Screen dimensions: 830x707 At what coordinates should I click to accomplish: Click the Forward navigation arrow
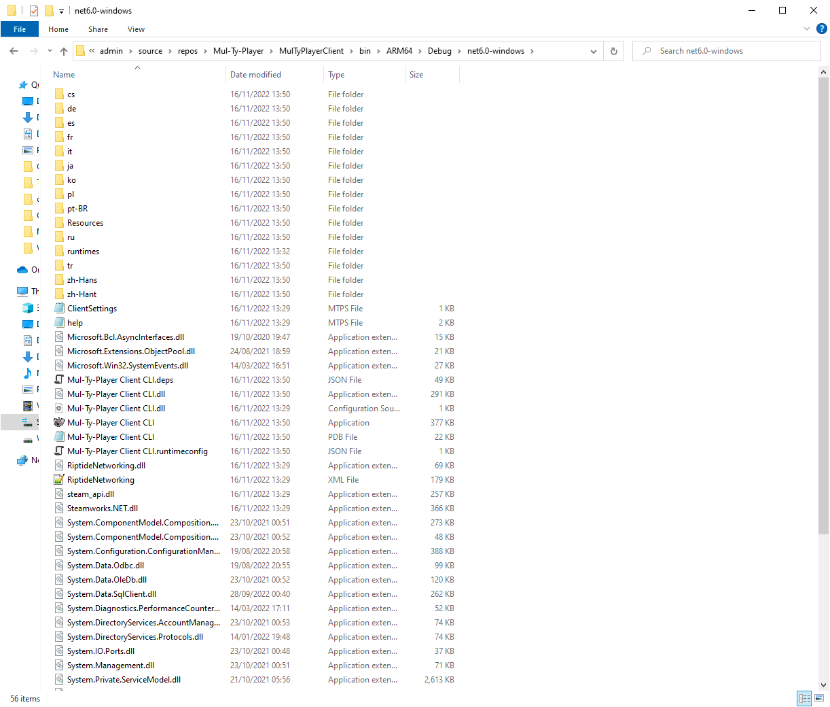[x=33, y=51]
